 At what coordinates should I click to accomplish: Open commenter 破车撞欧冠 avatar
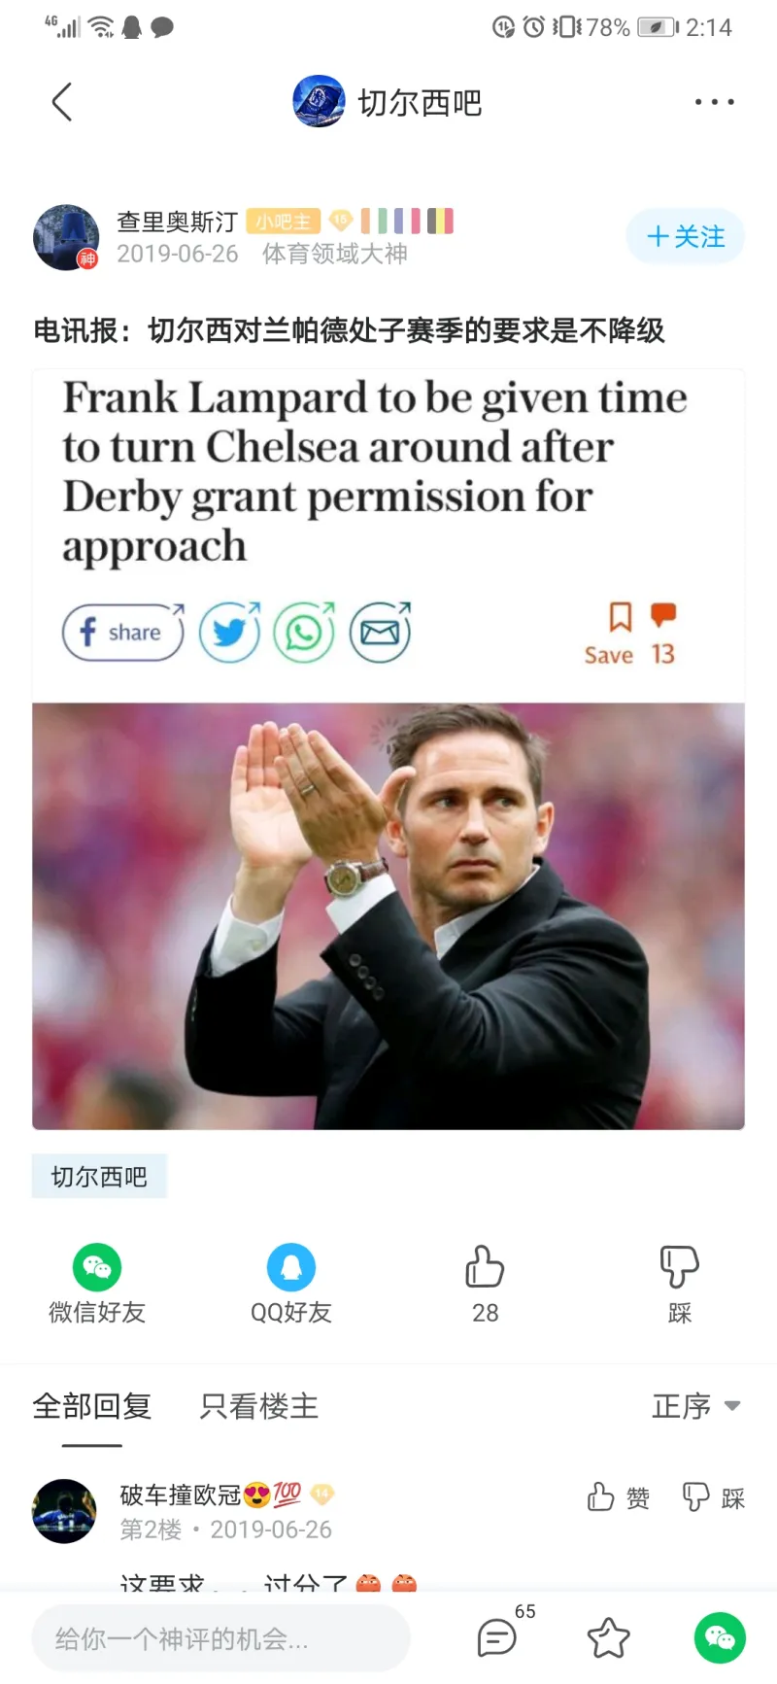point(64,1511)
